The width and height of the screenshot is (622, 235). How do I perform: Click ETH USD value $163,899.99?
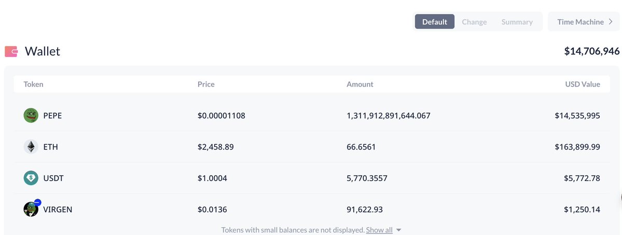(x=577, y=147)
